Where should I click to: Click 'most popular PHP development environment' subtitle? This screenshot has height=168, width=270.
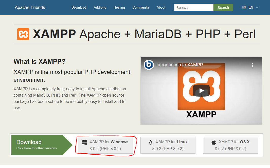tap(72, 76)
